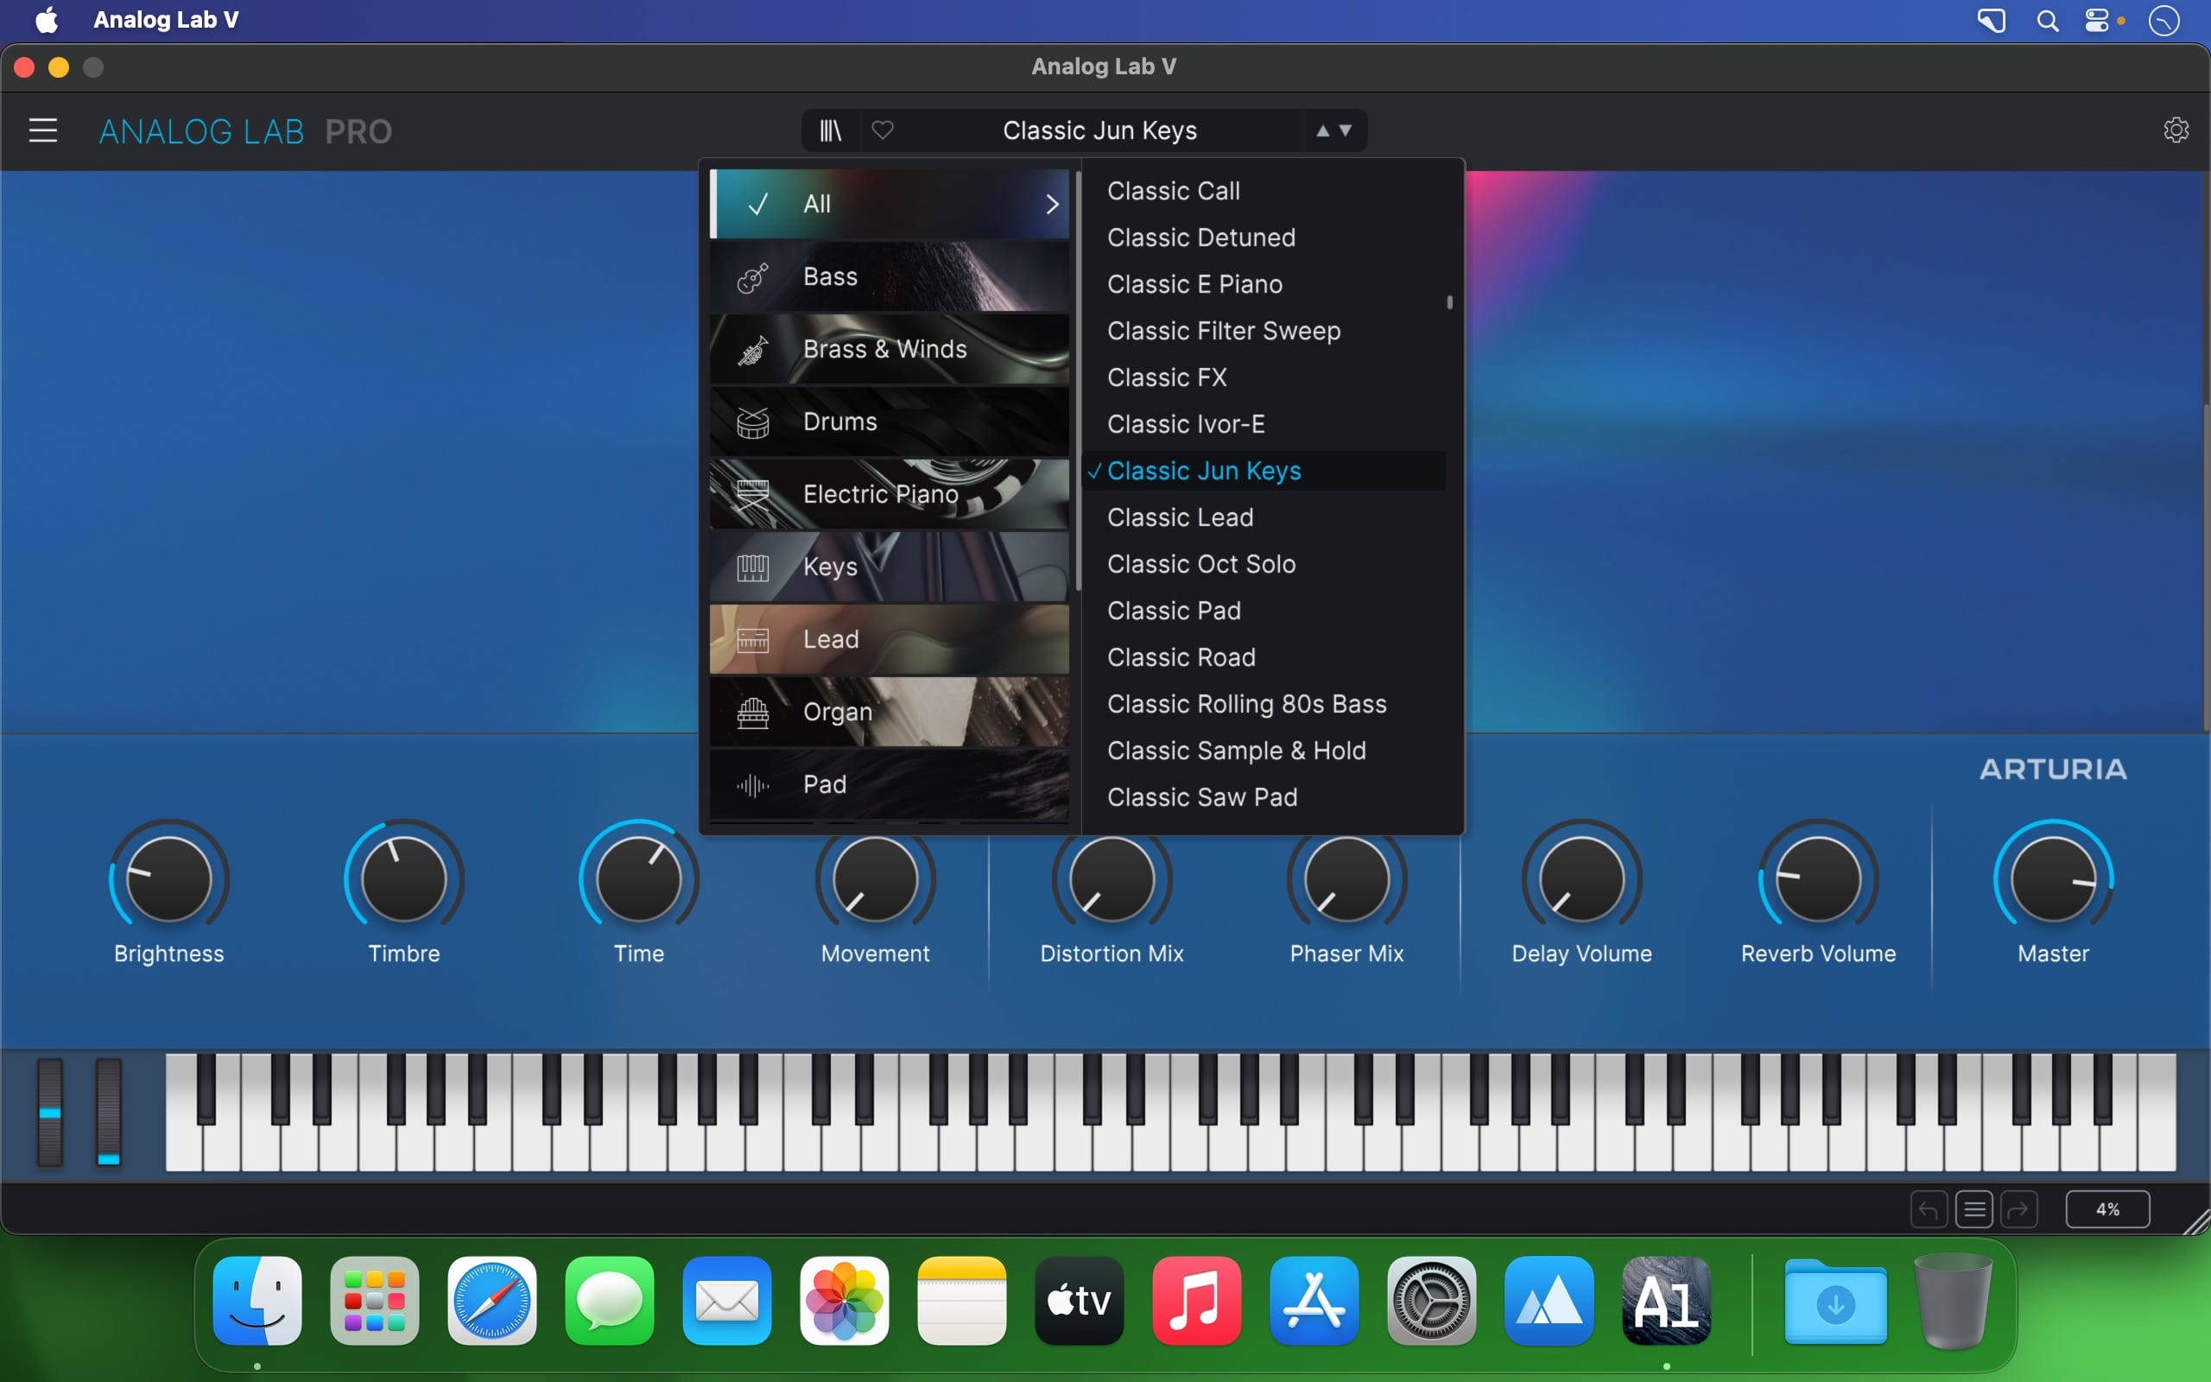The width and height of the screenshot is (2211, 1382).
Task: Choose the Bass category
Action: point(889,276)
